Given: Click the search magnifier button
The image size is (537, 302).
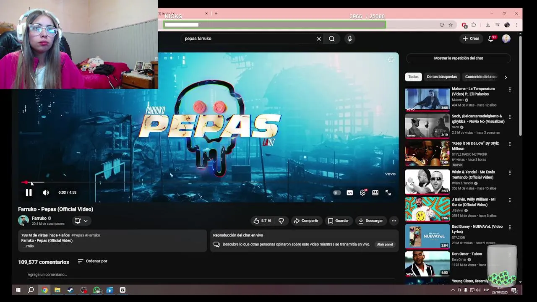Looking at the screenshot, I should [x=332, y=39].
